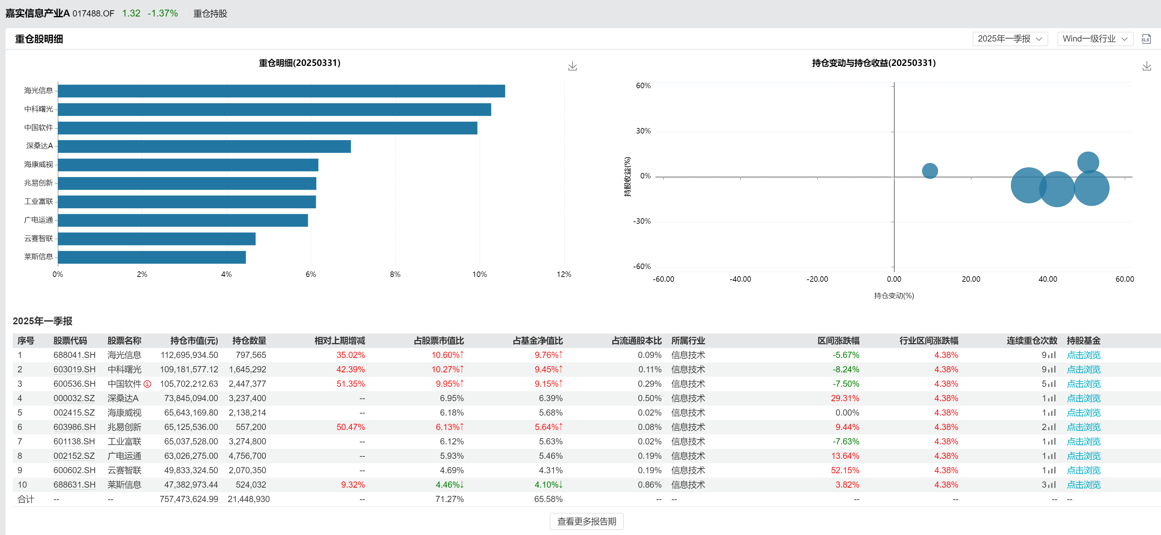Open the 2025年一季报 report period dropdown
The height and width of the screenshot is (535, 1161).
coord(1010,39)
